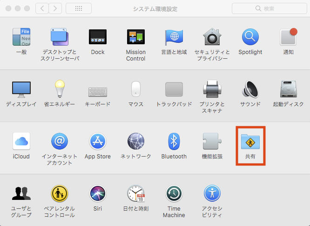Focus the 検索 search field
Image resolution: width=310 pixels, height=226 pixels.
pos(270,8)
